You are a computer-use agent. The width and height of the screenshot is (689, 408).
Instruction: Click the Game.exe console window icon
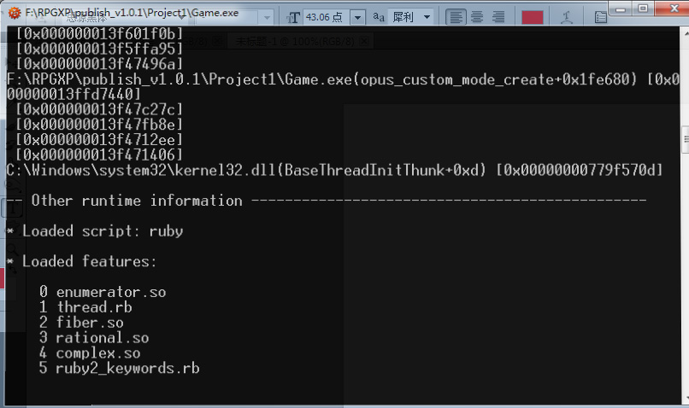pyautogui.click(x=14, y=13)
